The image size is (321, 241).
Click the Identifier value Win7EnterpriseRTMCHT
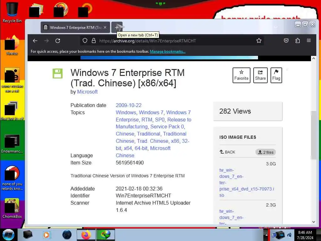tap(143, 196)
